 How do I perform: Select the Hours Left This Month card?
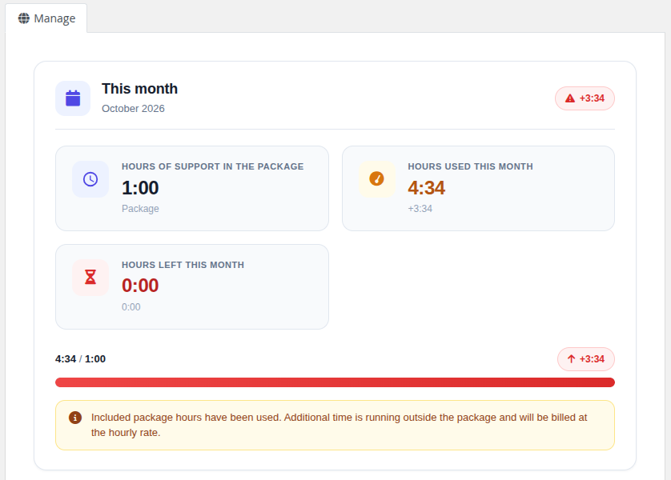[192, 287]
